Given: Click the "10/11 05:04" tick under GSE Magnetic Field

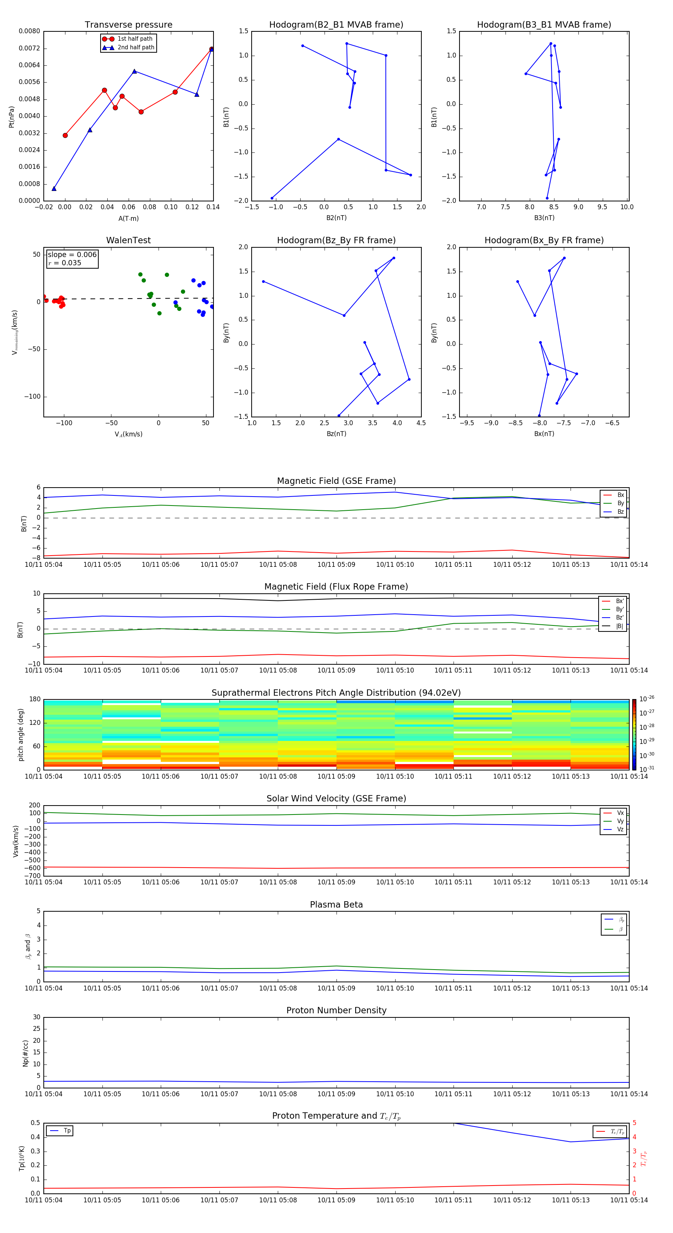Looking at the screenshot, I should click(x=44, y=565).
